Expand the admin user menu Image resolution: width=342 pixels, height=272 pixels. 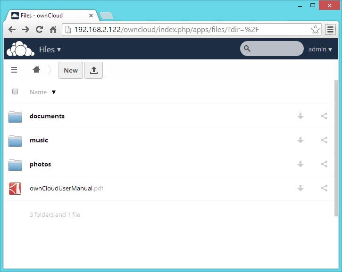[320, 49]
